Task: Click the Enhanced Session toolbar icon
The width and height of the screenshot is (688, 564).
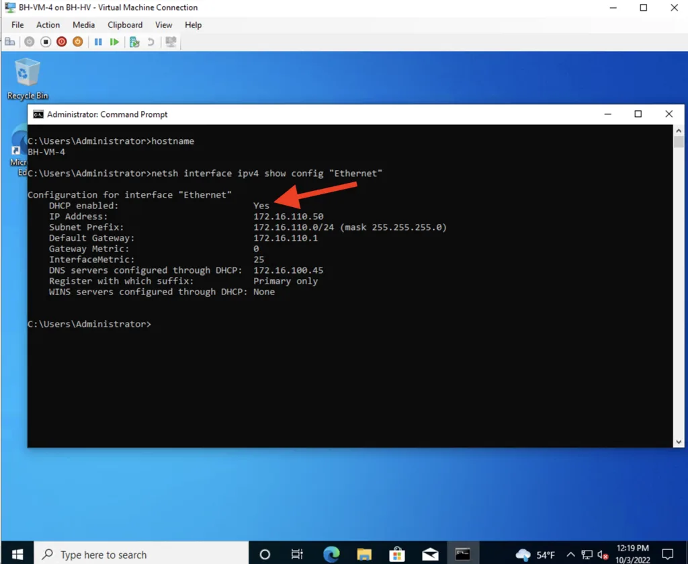Action: tap(171, 42)
